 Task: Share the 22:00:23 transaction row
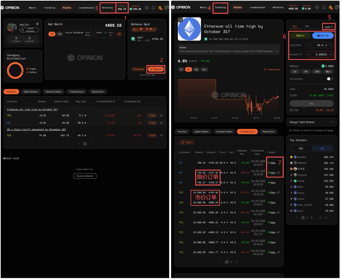278,192
